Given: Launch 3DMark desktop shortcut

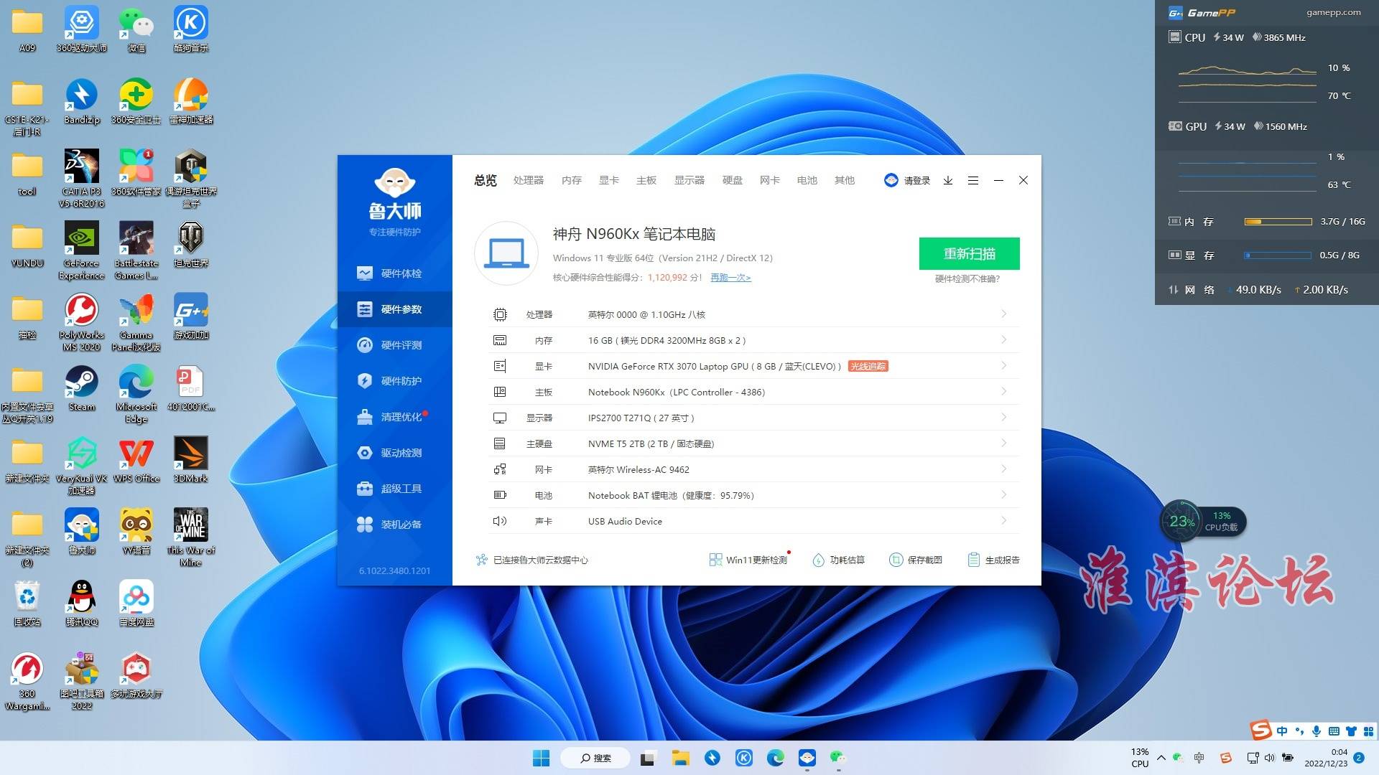Looking at the screenshot, I should coord(191,460).
